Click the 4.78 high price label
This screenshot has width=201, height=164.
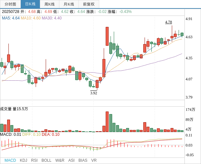[x=169, y=22]
